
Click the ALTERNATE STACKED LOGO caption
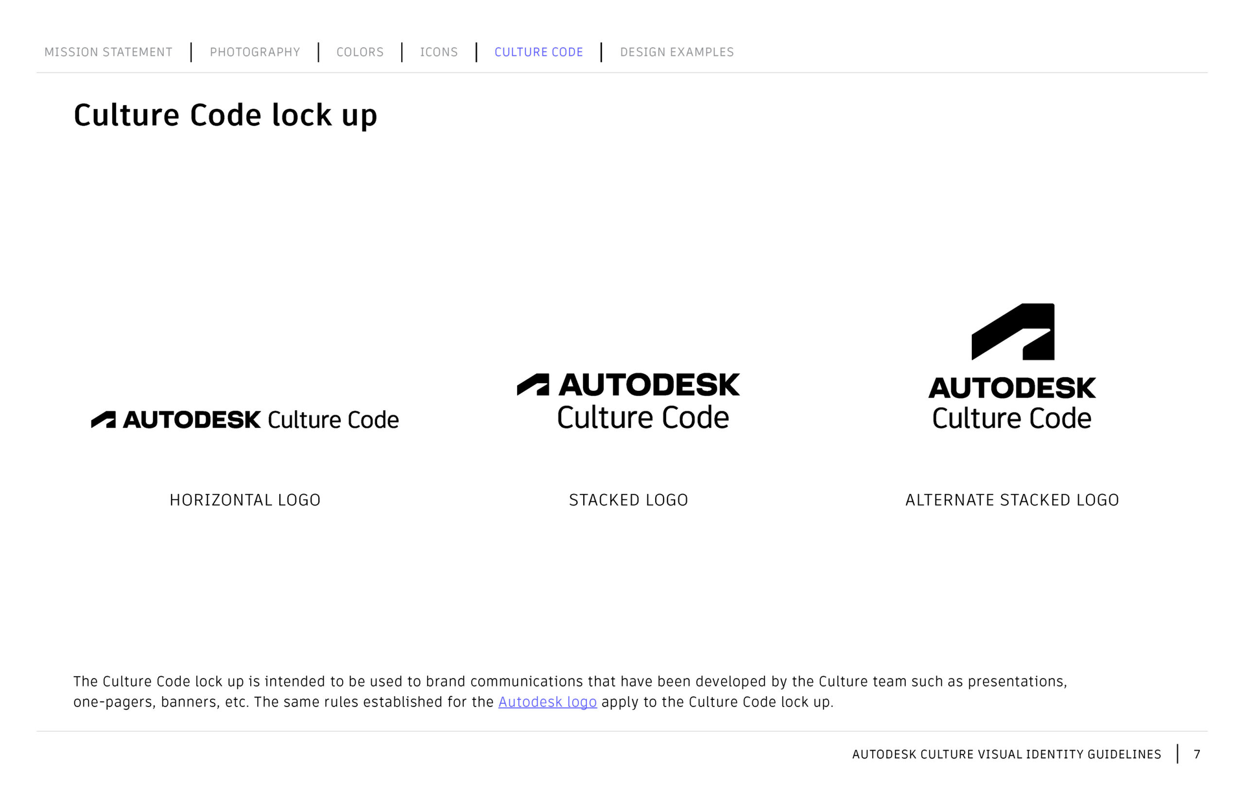point(1012,500)
